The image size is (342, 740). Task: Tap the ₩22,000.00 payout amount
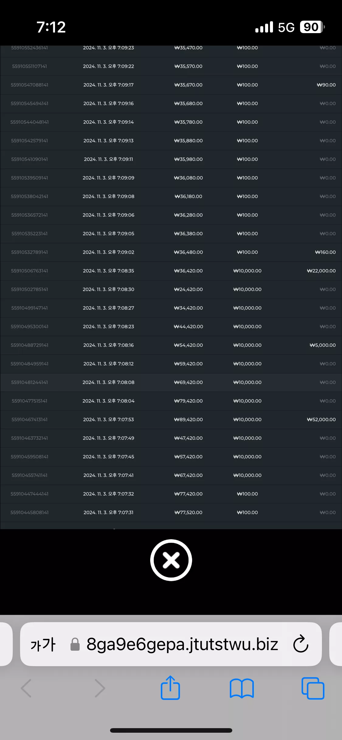pyautogui.click(x=321, y=271)
